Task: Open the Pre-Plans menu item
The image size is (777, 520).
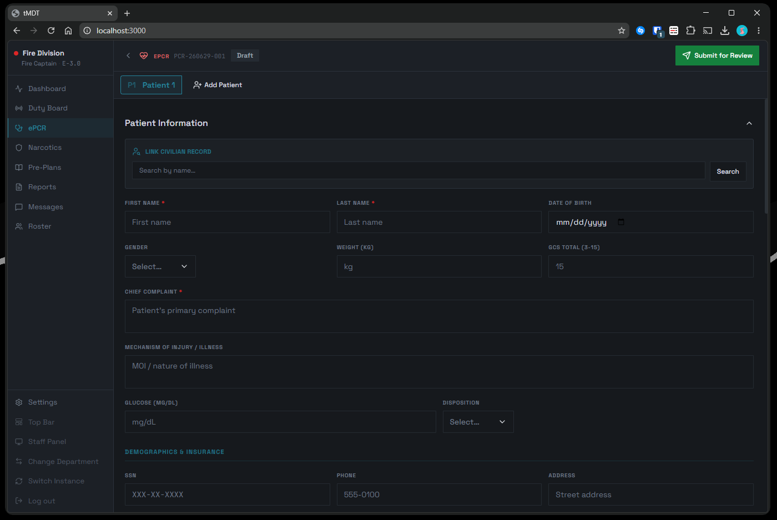Action: point(60,168)
